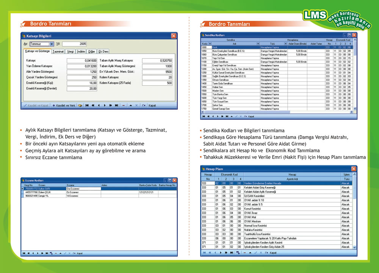
Task: Click the Emekli Keseneği (Devlet) field
Action: (x=82, y=89)
